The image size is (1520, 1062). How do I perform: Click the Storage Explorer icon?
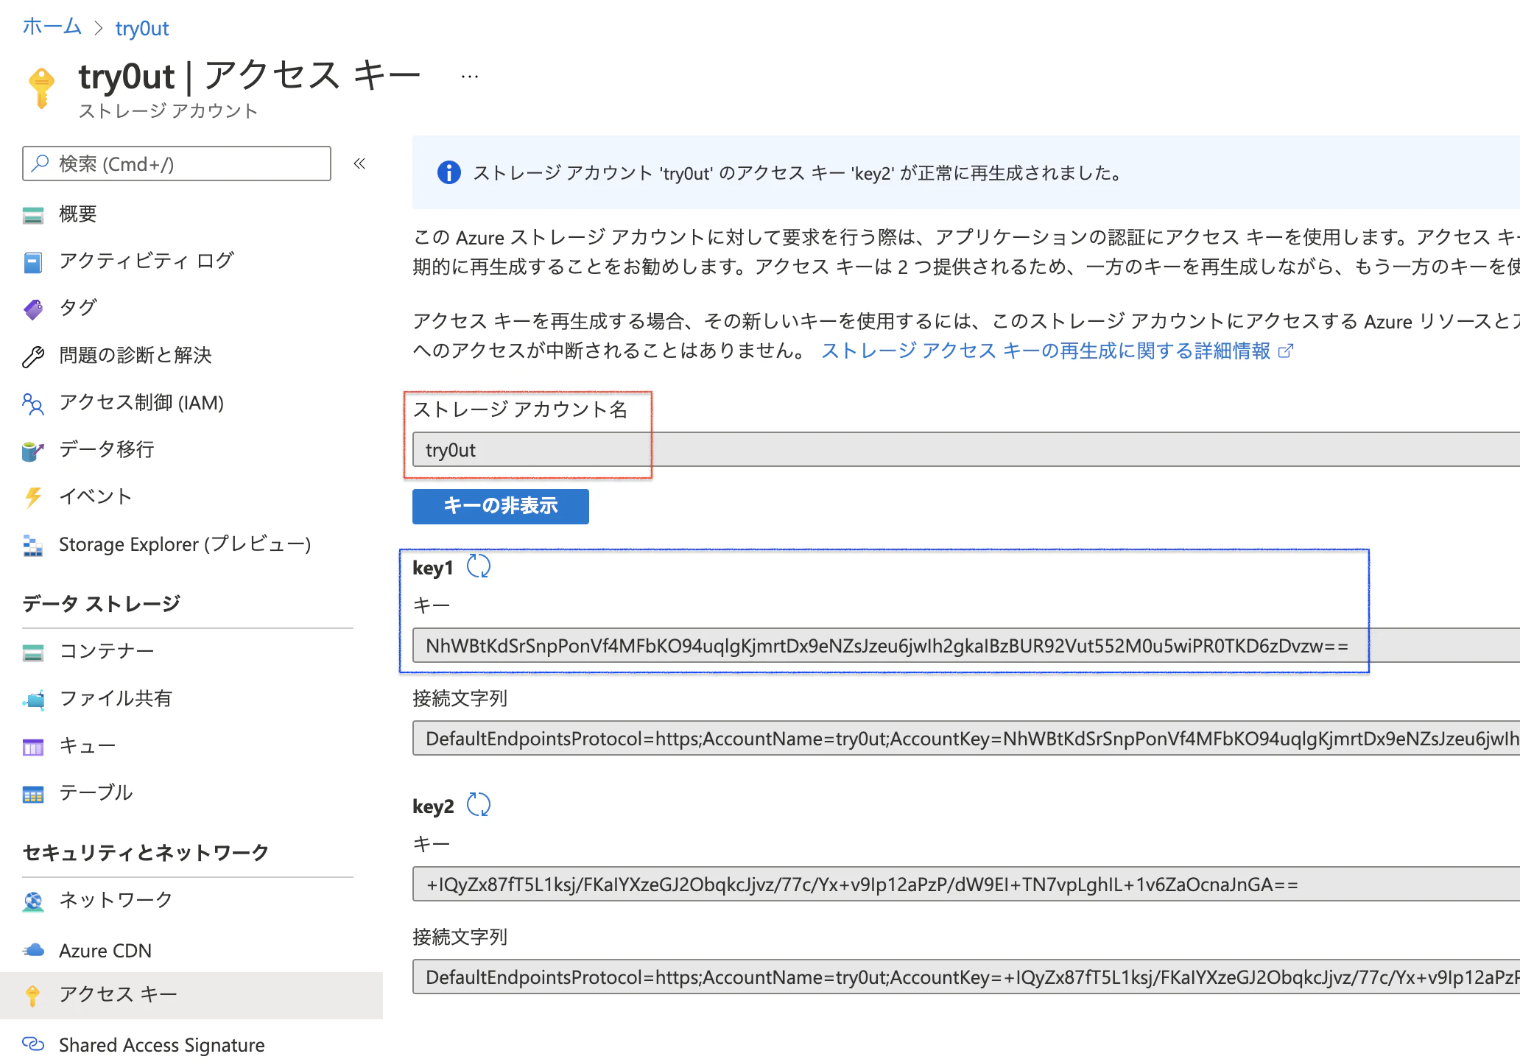(x=33, y=546)
